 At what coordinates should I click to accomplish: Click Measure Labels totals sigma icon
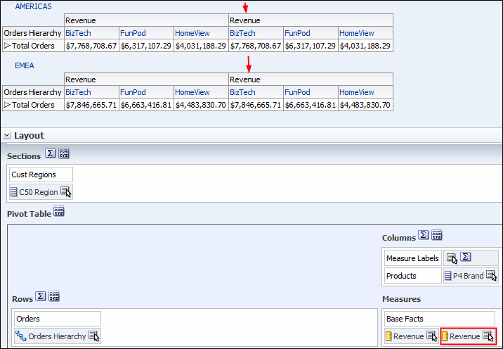(465, 258)
